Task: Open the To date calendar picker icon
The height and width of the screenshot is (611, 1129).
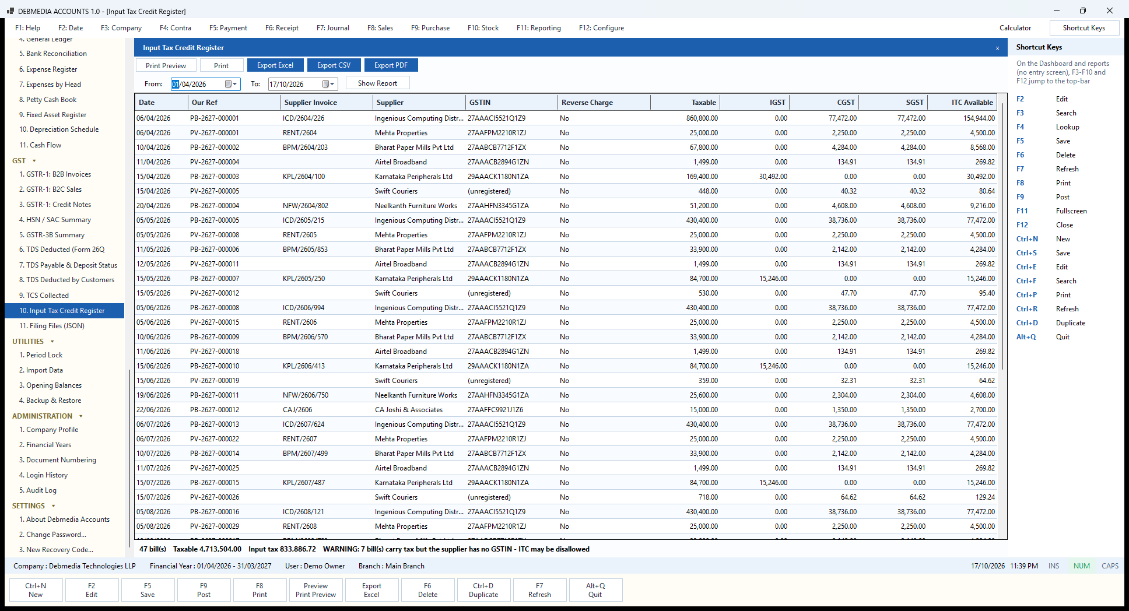Action: click(326, 84)
